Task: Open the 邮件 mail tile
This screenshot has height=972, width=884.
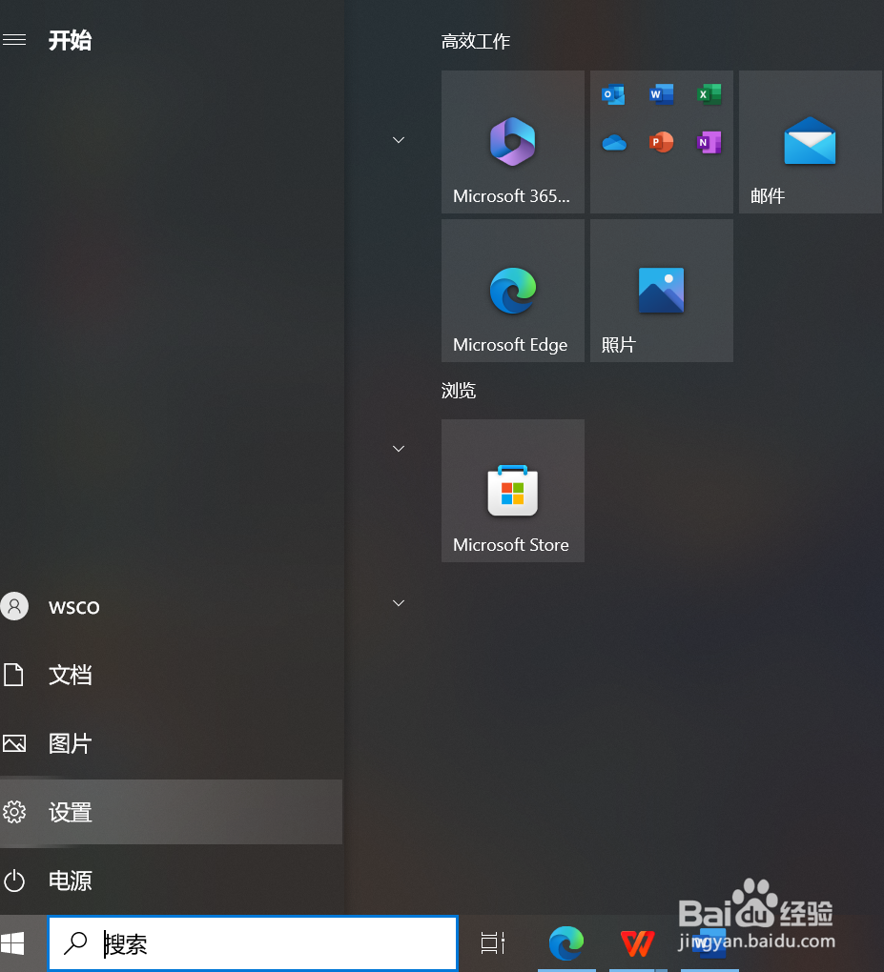Action: (x=811, y=142)
